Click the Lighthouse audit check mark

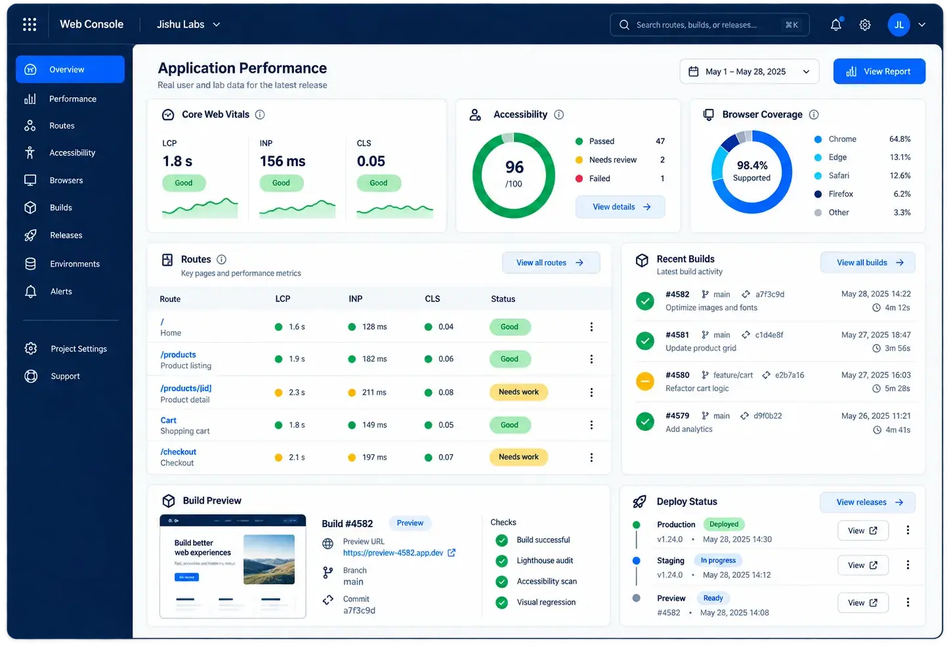coord(502,561)
